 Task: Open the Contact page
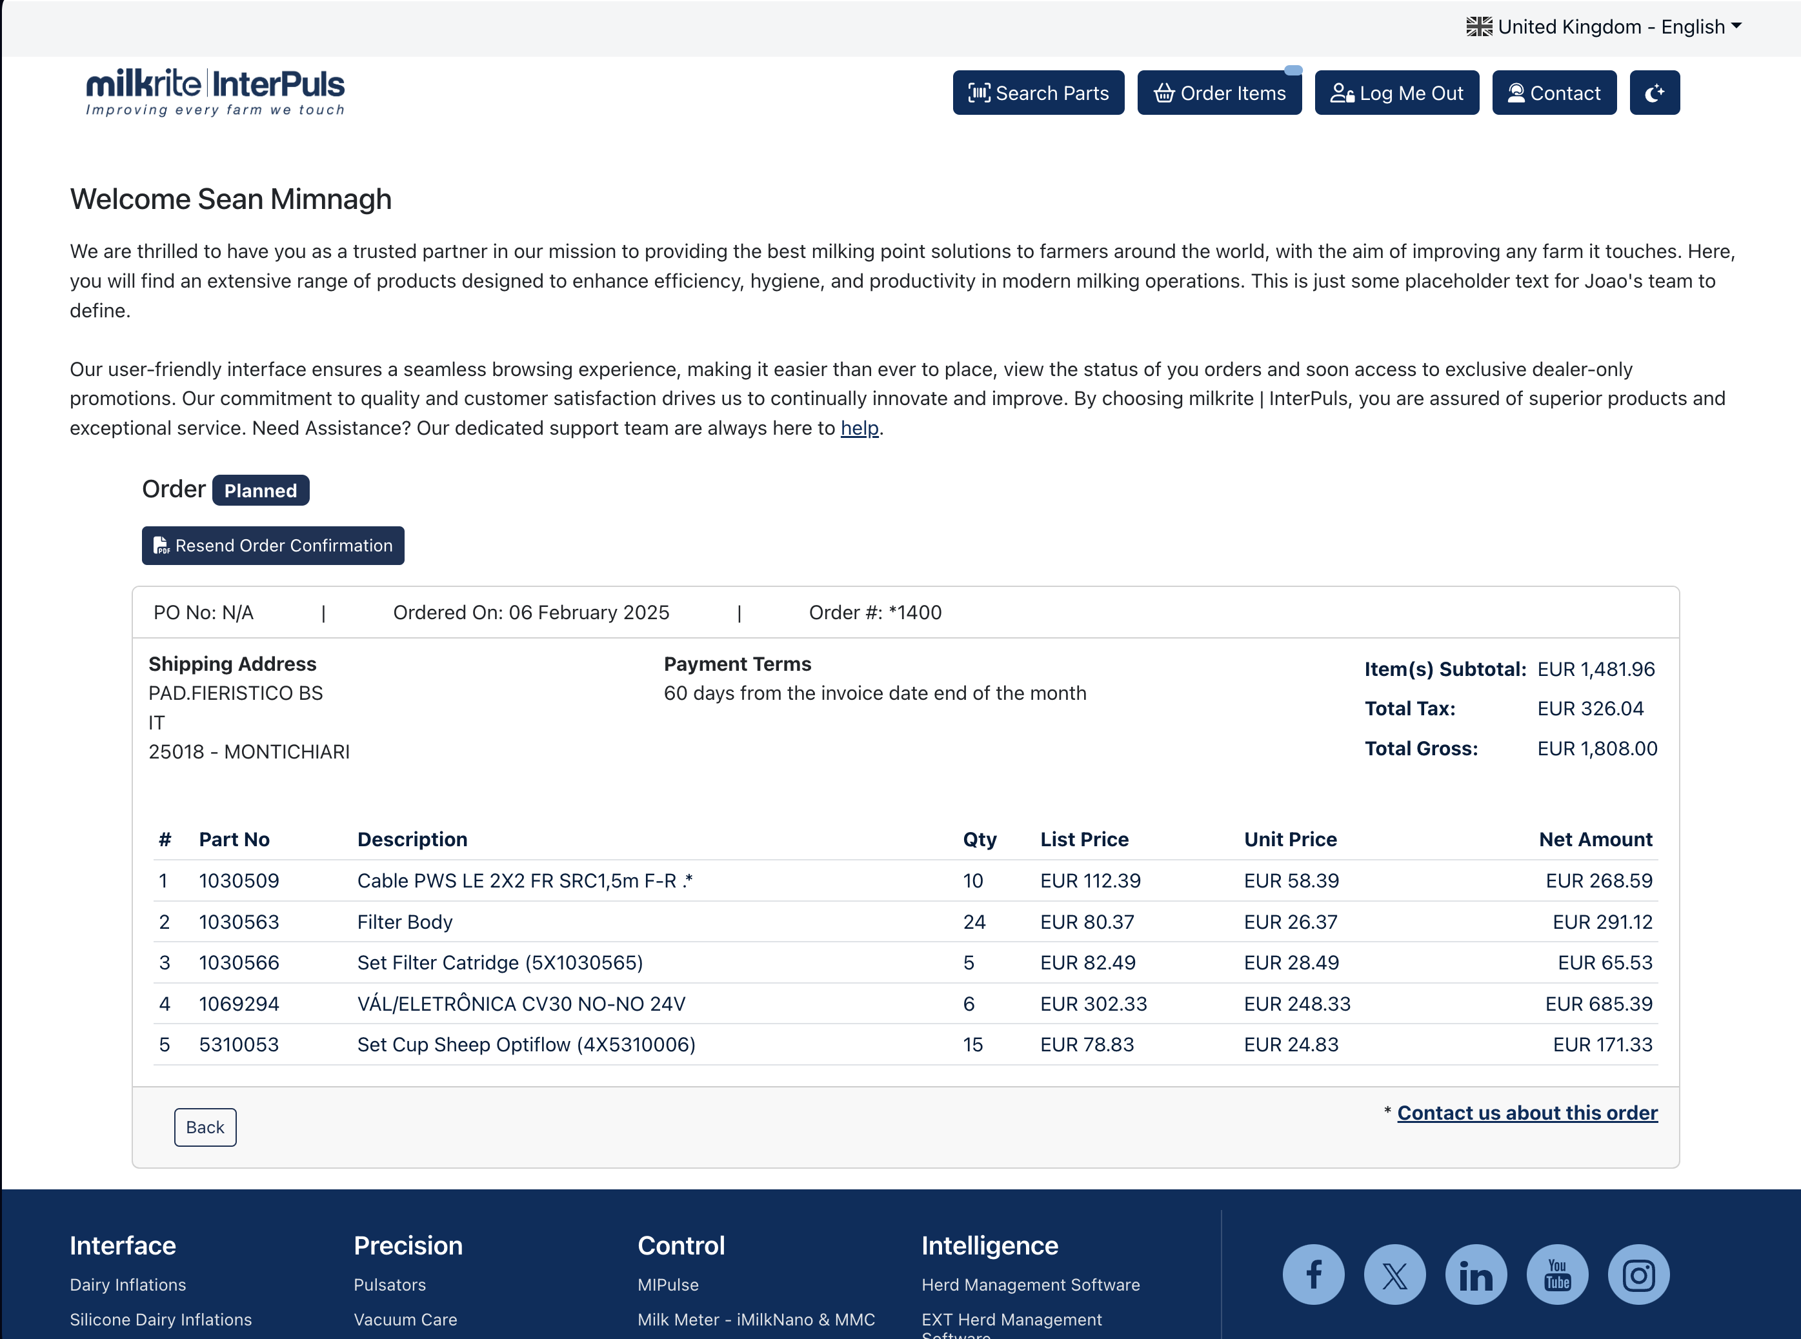(1554, 94)
